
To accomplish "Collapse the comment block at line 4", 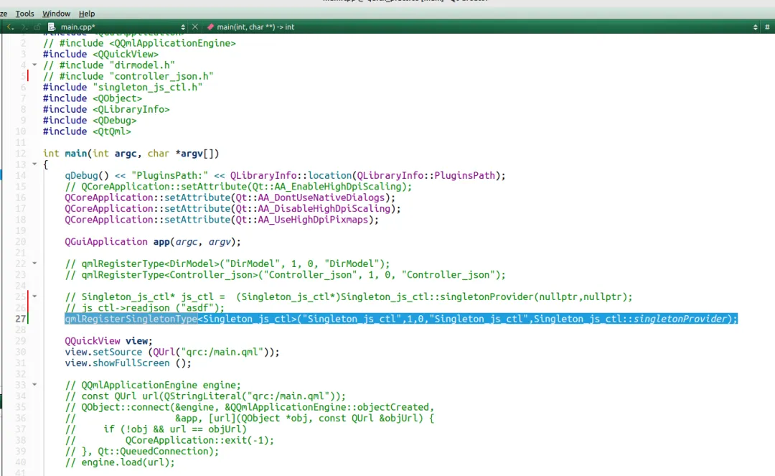I will click(x=34, y=65).
